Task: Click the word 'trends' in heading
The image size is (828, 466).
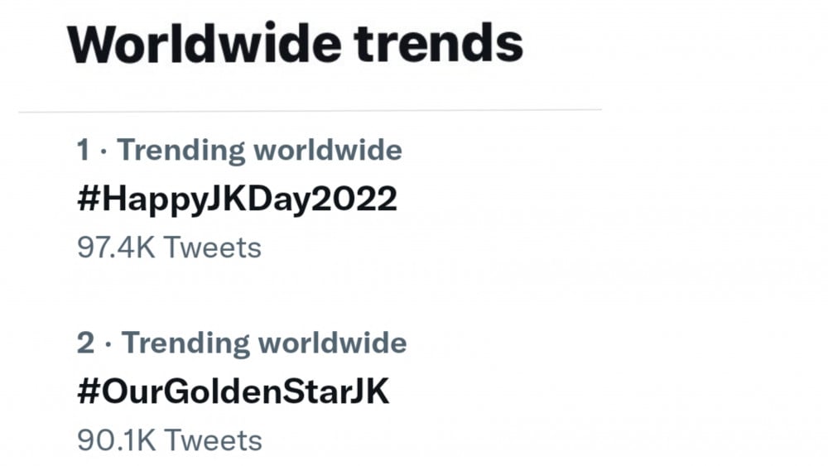Action: tap(438, 44)
